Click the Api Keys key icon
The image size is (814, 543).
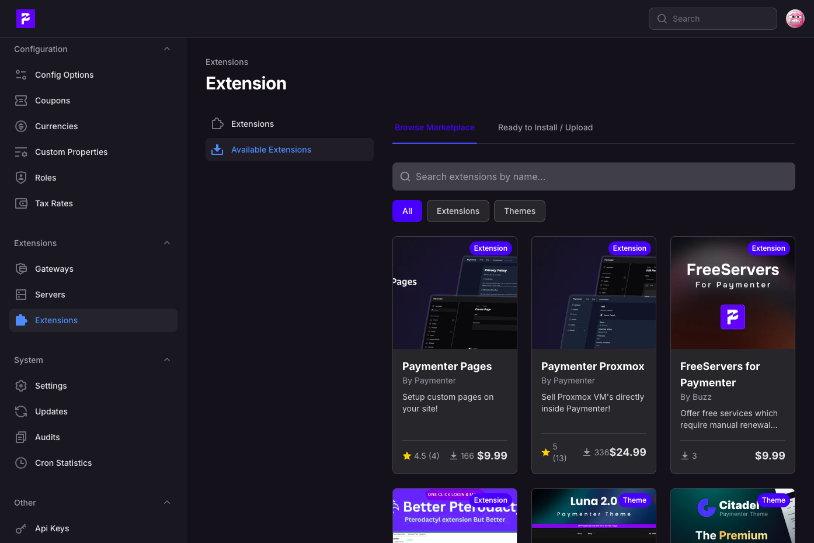21,528
